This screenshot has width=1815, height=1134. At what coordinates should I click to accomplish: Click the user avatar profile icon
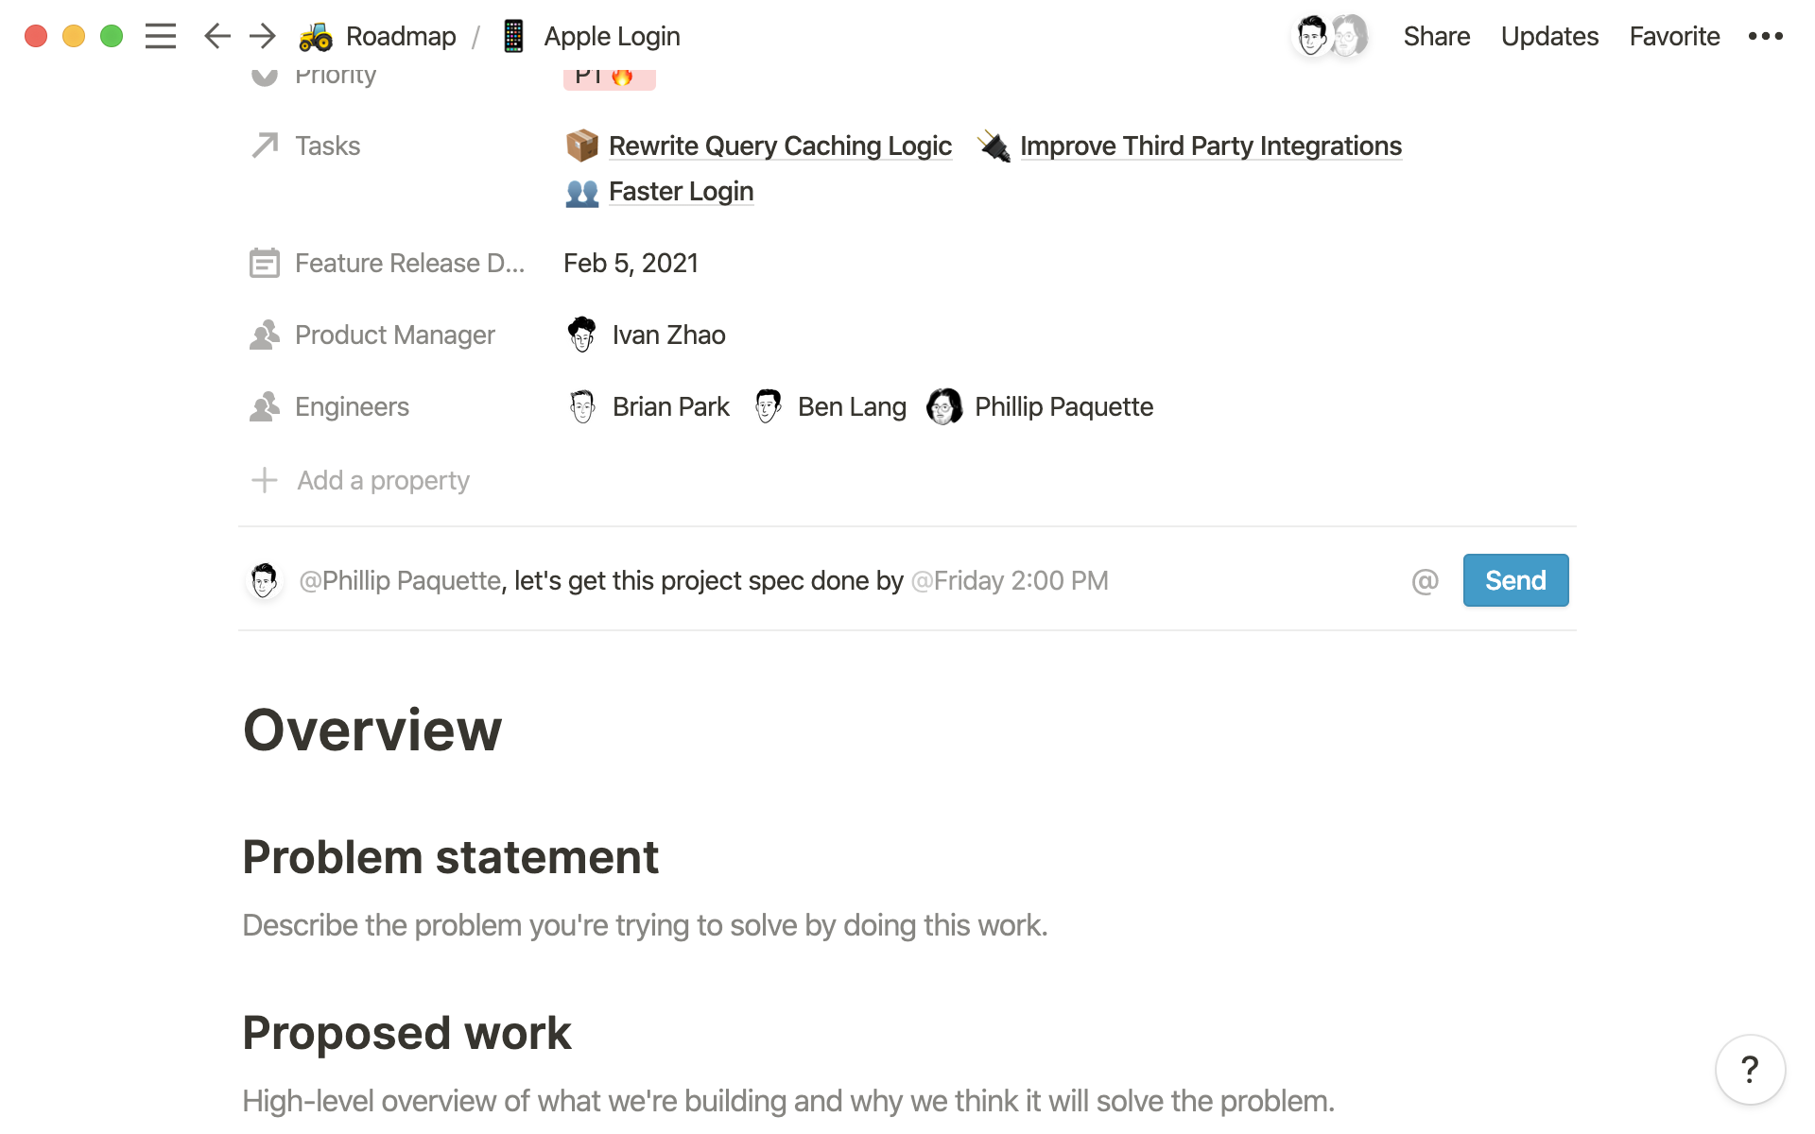click(1308, 35)
